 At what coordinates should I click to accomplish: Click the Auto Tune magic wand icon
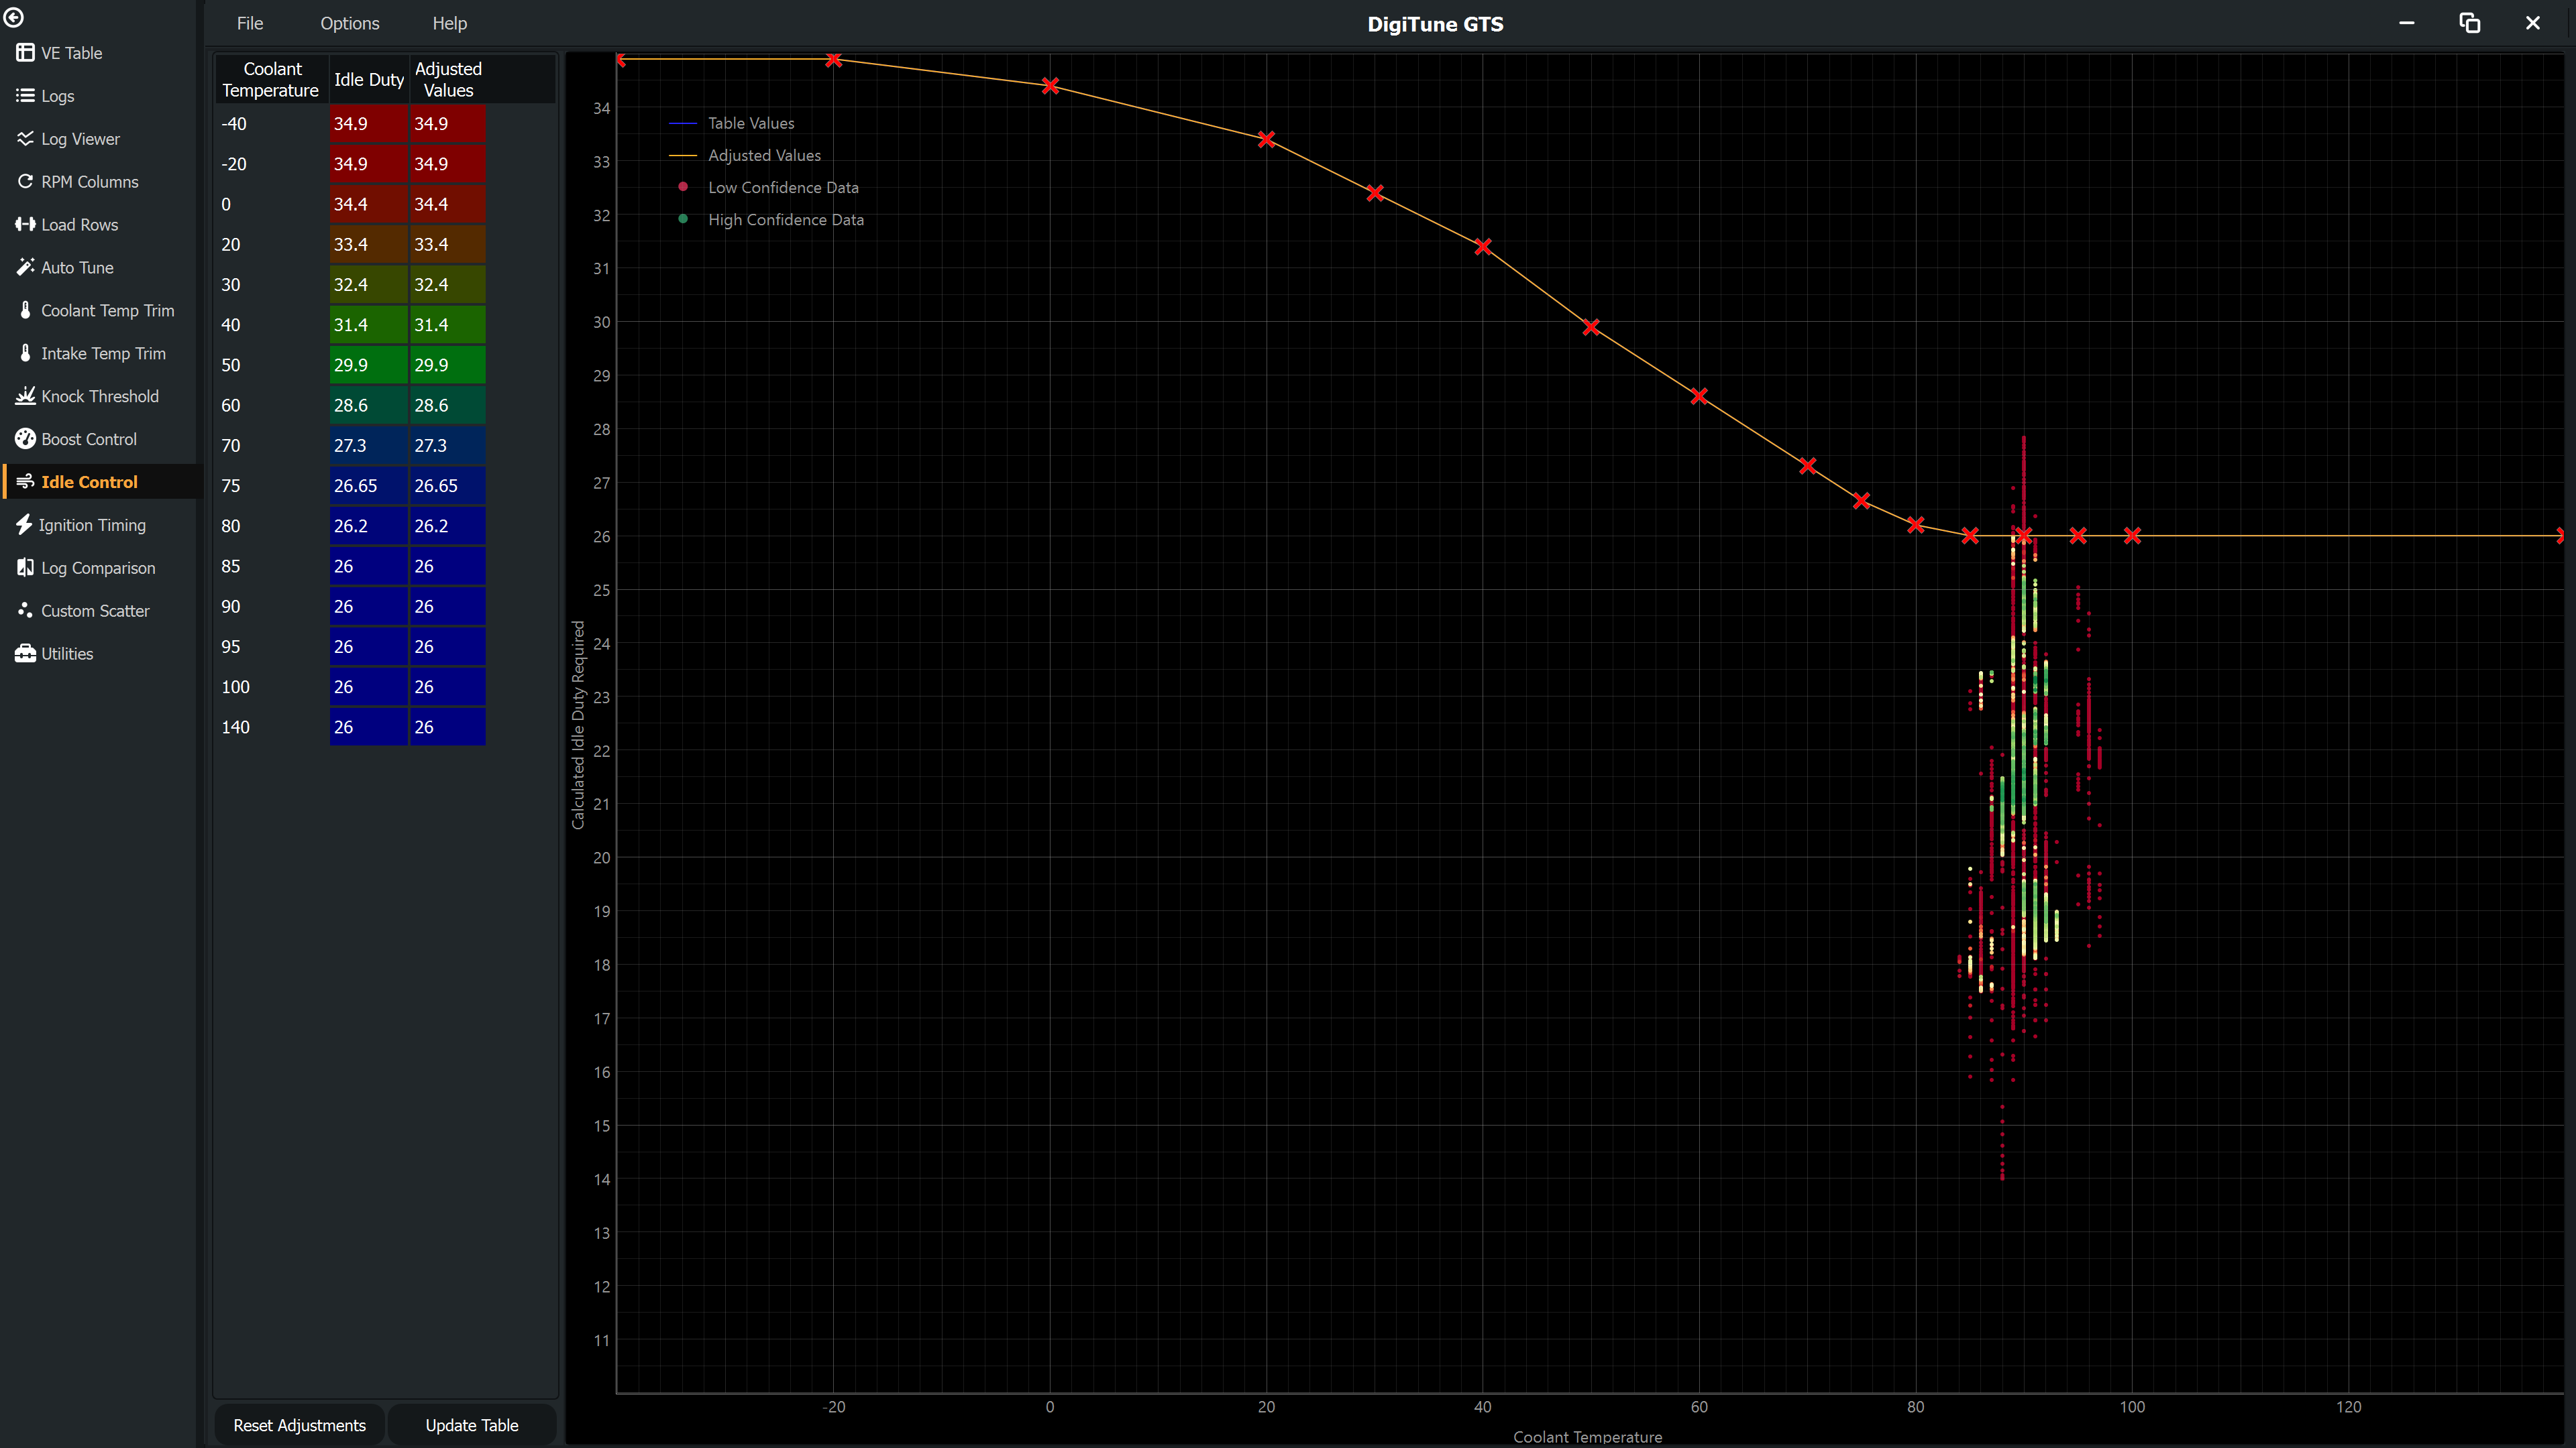tap(25, 268)
